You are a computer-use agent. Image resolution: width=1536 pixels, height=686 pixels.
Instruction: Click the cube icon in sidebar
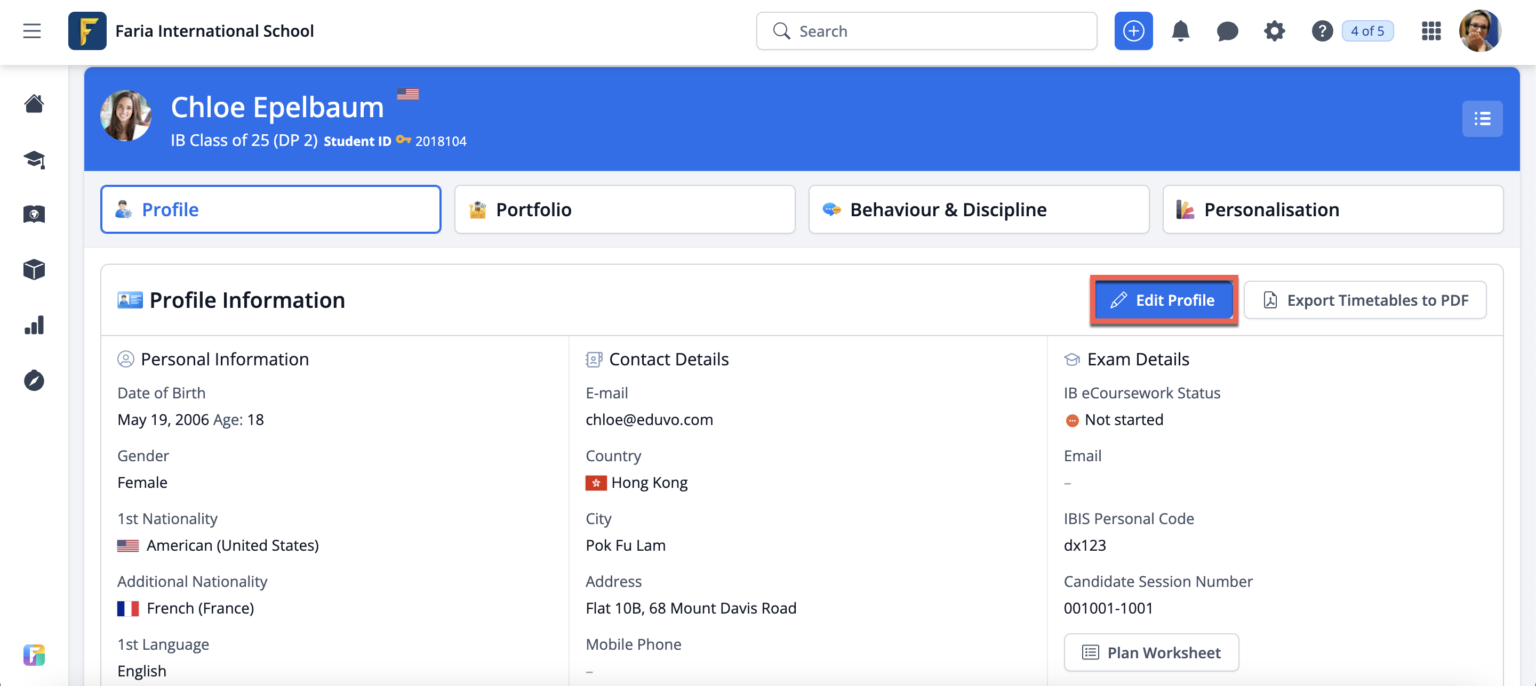tap(34, 269)
